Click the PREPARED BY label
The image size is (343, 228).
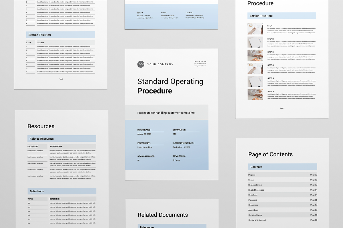point(144,143)
